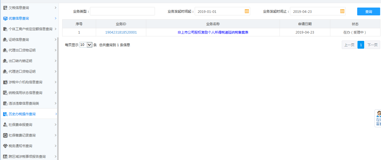Expand the 税务通知书查询 chevron

(x=55, y=146)
